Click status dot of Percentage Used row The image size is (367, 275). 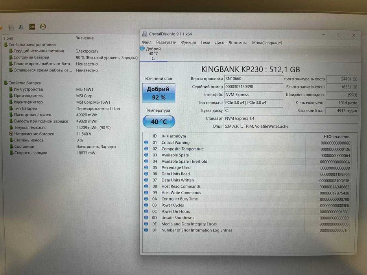coord(146,168)
